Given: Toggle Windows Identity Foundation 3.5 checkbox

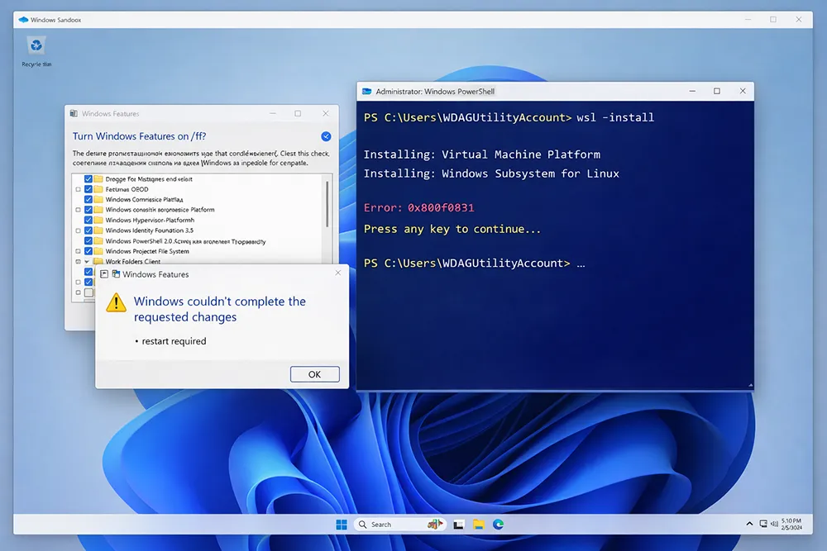Looking at the screenshot, I should [x=88, y=231].
